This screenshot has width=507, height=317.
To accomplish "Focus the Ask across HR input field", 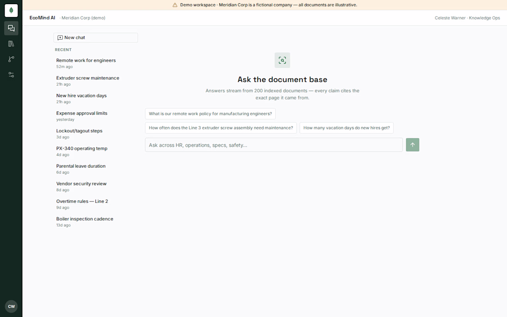I will pyautogui.click(x=274, y=145).
